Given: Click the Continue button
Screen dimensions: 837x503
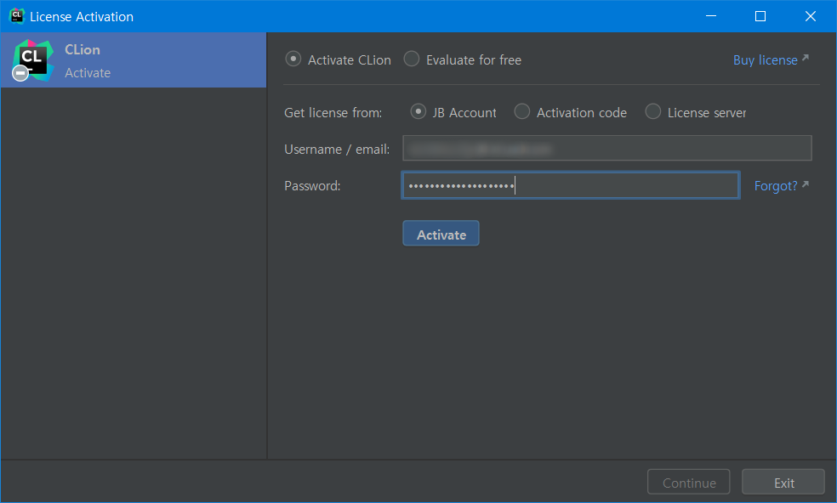Looking at the screenshot, I should click(689, 483).
